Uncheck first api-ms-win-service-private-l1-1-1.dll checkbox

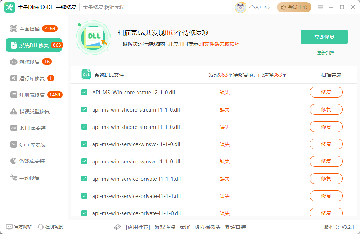84,179
